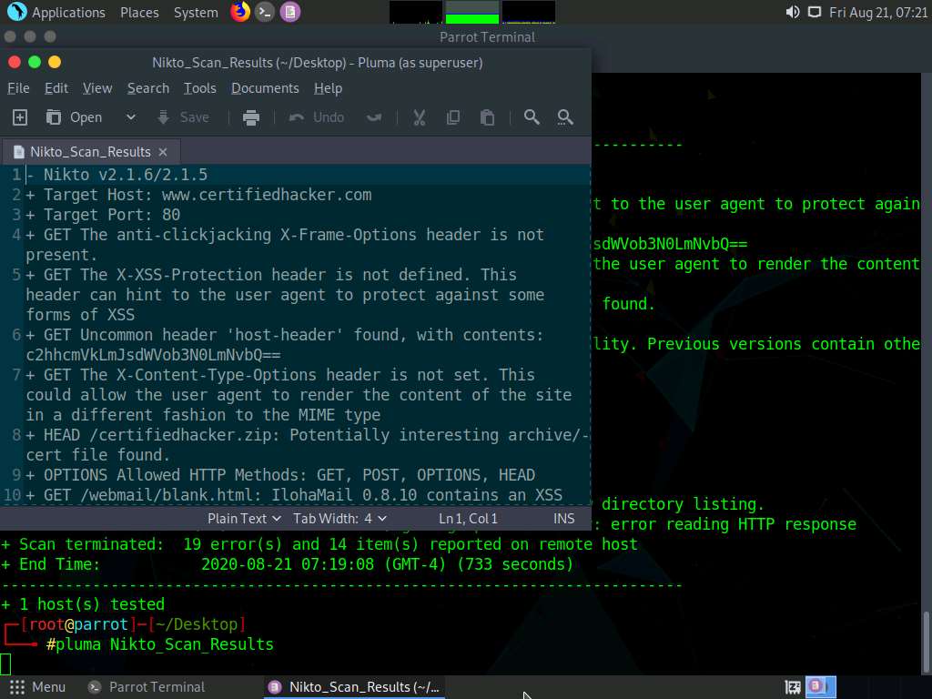This screenshot has width=932, height=699.
Task: Click the Ln 1, Col 1 status entry
Action: point(468,519)
